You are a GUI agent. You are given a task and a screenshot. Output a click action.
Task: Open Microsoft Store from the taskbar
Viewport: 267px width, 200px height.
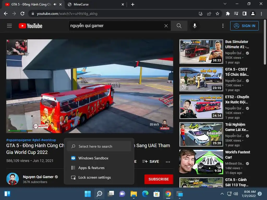[x=156, y=194]
